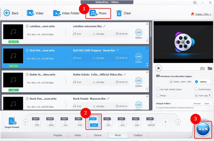Add a new format with plus button
Image resolution: width=214 pixels, height=141 pixels.
pos(166,122)
